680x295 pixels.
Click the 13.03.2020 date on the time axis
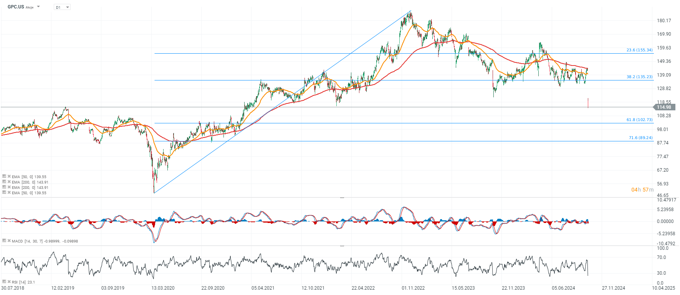point(163,288)
